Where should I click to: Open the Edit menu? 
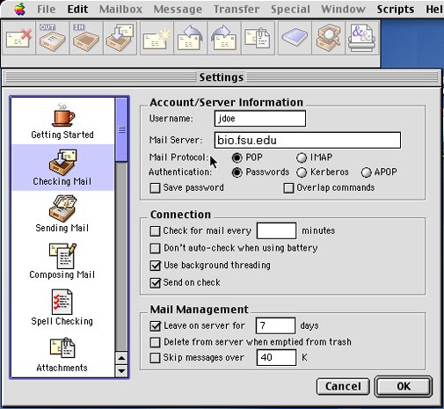tap(77, 9)
